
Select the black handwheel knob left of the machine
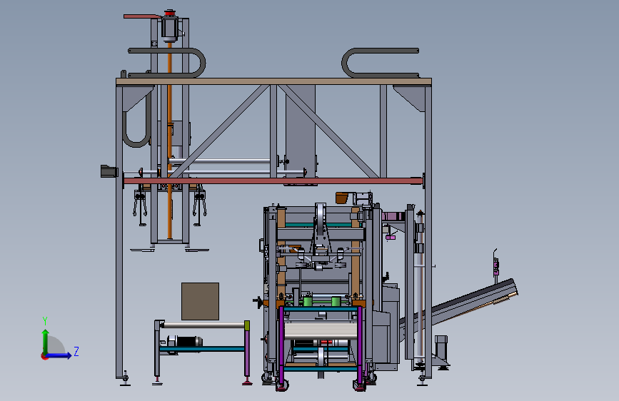258,303
